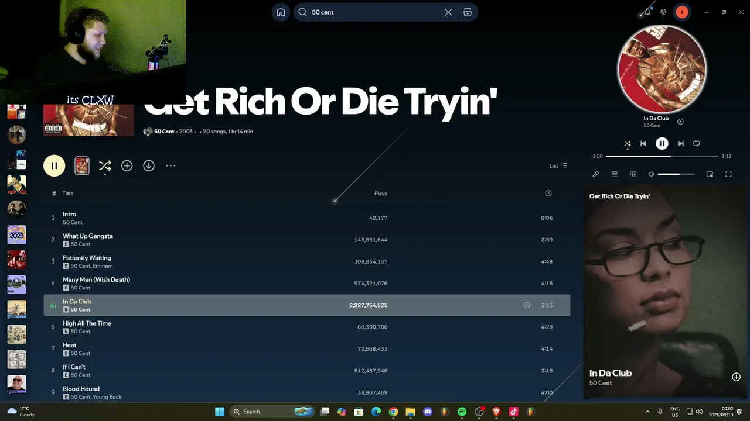Focus the '50 cent' search field
The image size is (750, 421).
tap(375, 12)
